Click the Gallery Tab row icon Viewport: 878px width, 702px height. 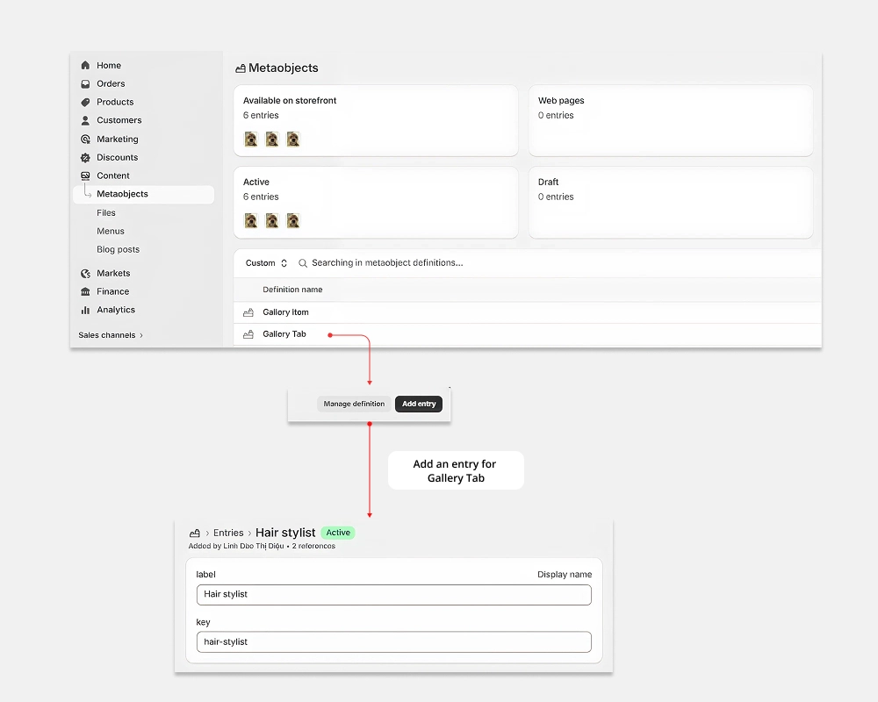(x=248, y=334)
